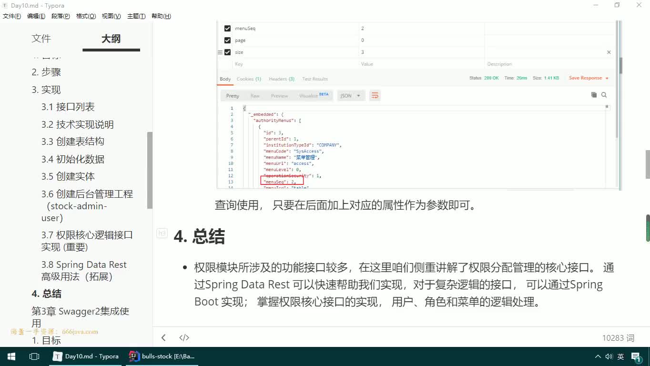Click the h2 heading level marker beside 总结

coord(162,234)
